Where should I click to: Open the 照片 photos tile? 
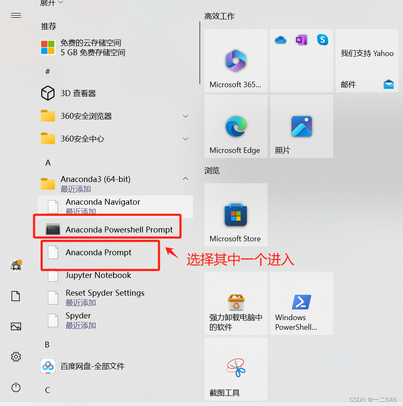click(x=302, y=126)
